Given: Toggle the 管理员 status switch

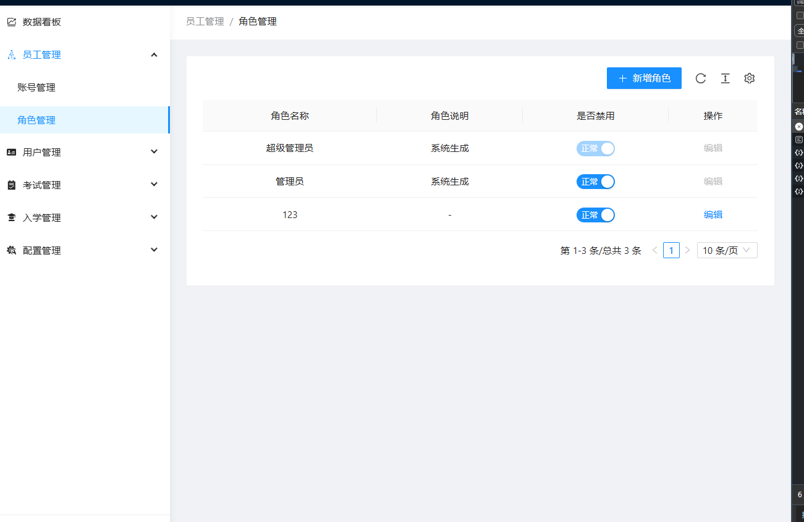Looking at the screenshot, I should click(596, 182).
